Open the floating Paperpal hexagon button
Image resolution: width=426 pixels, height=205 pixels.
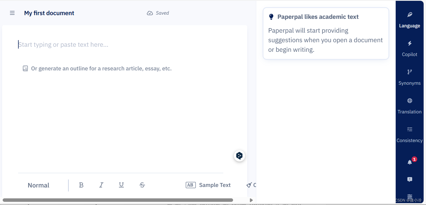(239, 156)
